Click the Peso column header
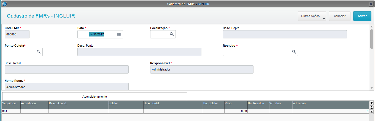This screenshot has width=375, height=121. pos(236,103)
